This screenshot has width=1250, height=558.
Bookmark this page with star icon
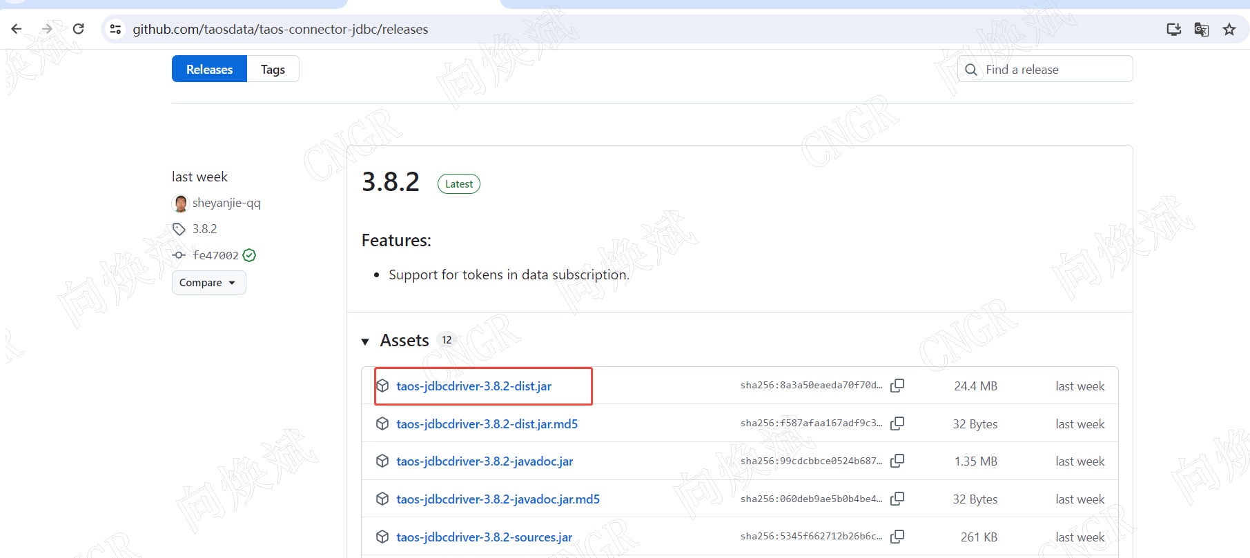coord(1229,29)
